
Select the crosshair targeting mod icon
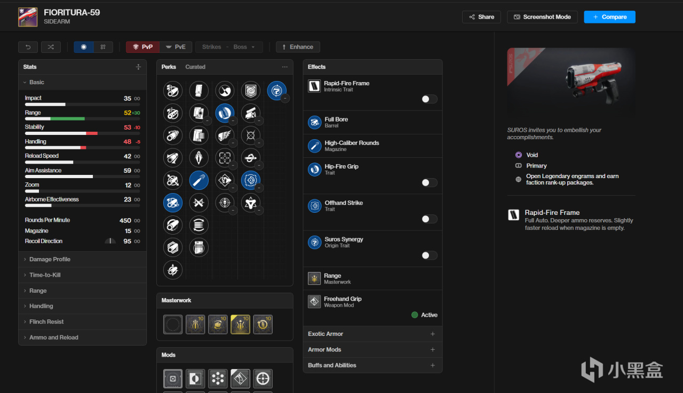click(263, 379)
